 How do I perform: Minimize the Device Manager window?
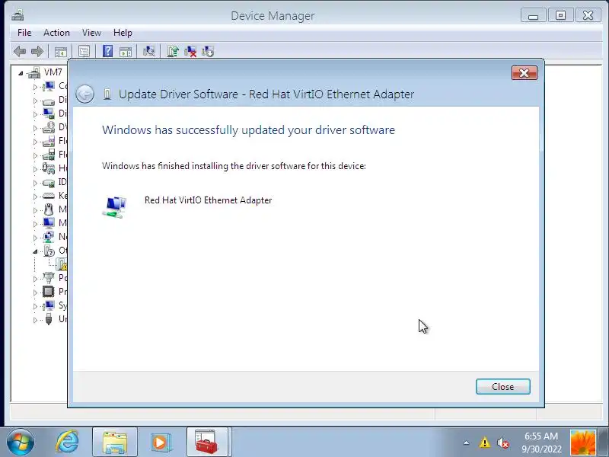534,16
